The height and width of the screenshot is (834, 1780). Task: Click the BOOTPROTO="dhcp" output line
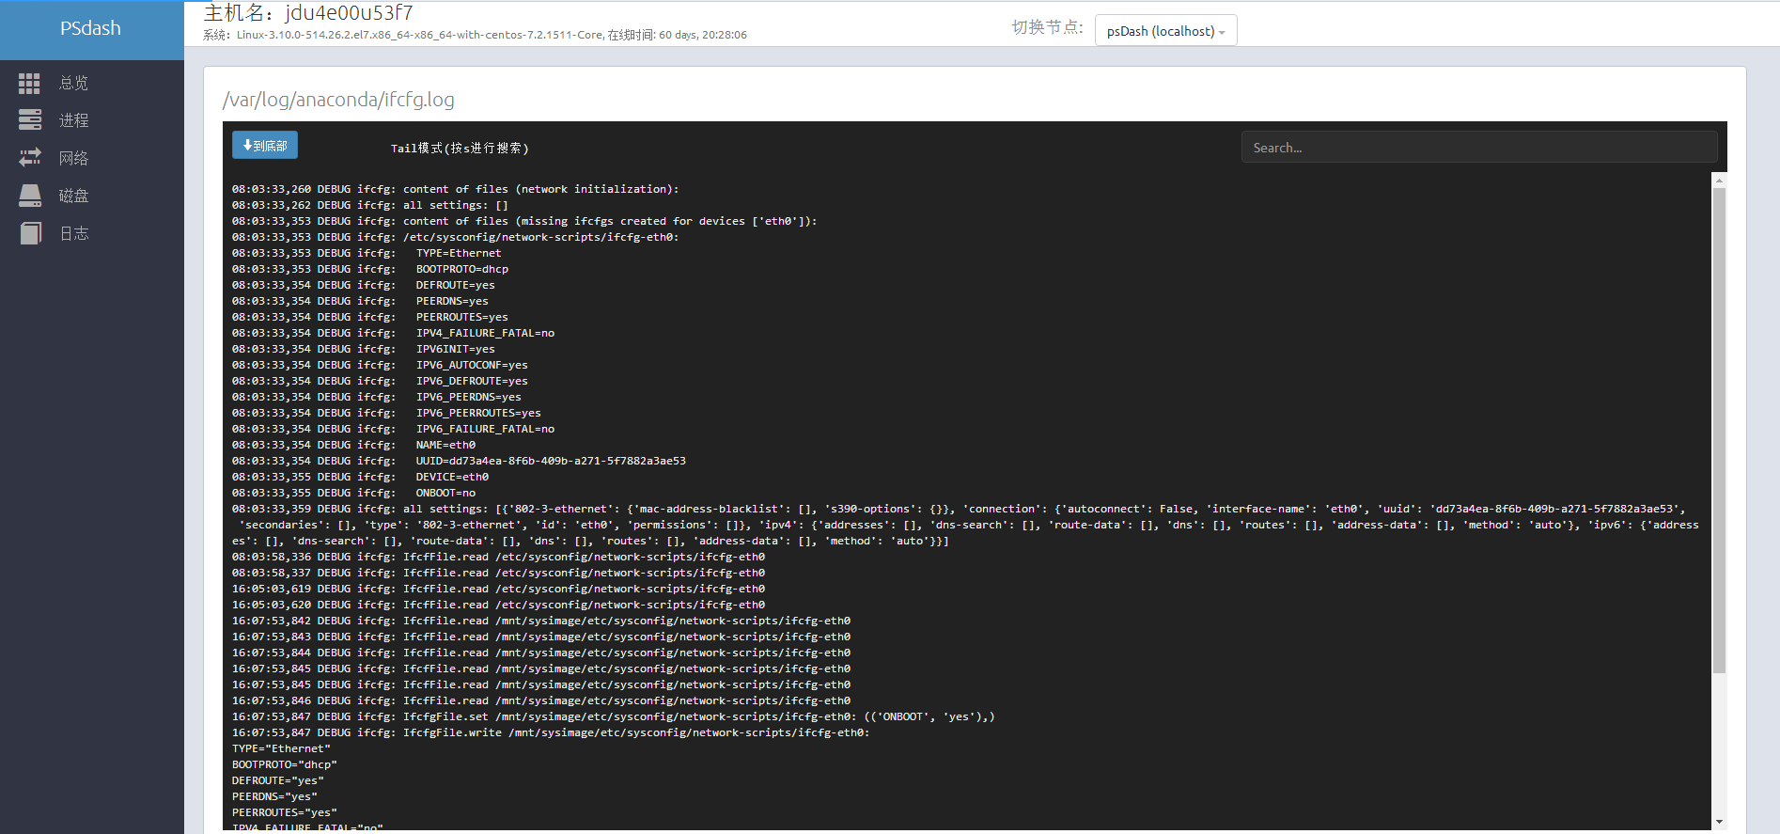tap(285, 764)
